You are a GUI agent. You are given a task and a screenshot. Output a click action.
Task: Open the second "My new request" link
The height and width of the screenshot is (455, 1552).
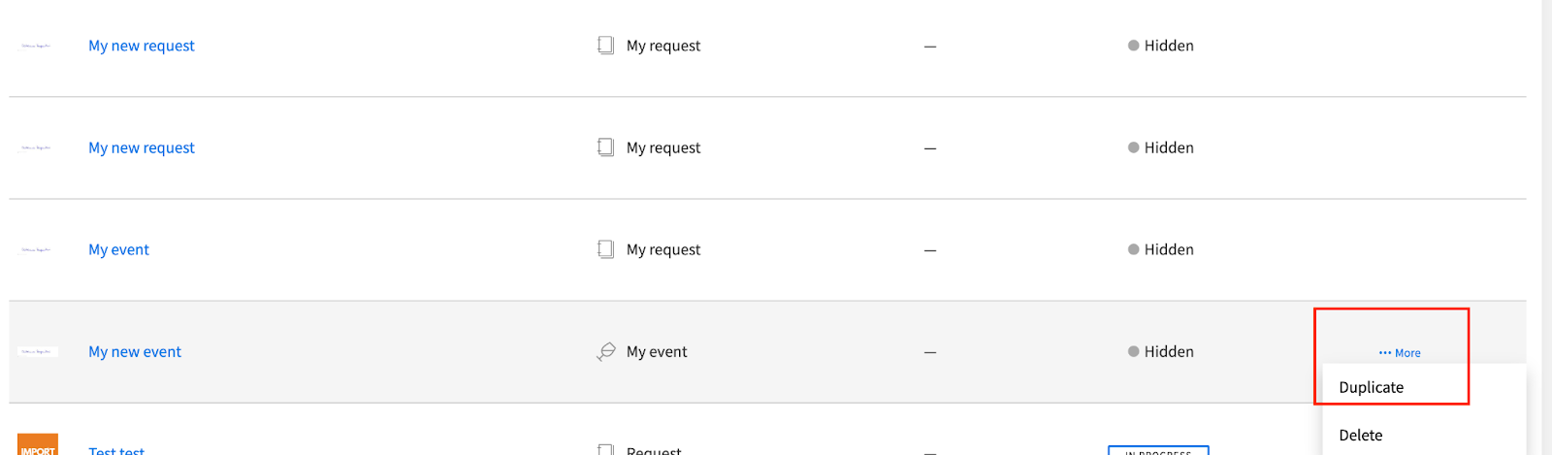pyautogui.click(x=142, y=147)
